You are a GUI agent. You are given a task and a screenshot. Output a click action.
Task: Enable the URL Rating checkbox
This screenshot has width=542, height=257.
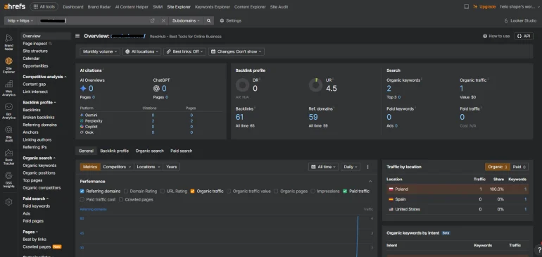coord(163,191)
